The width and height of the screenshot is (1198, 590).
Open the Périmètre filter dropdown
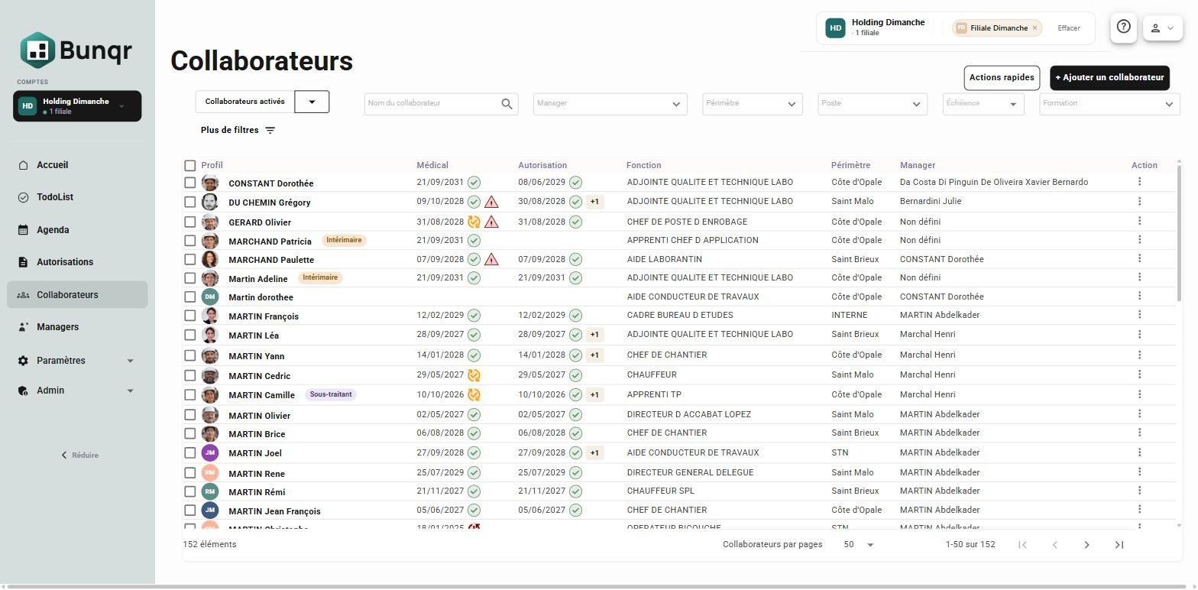(x=753, y=104)
